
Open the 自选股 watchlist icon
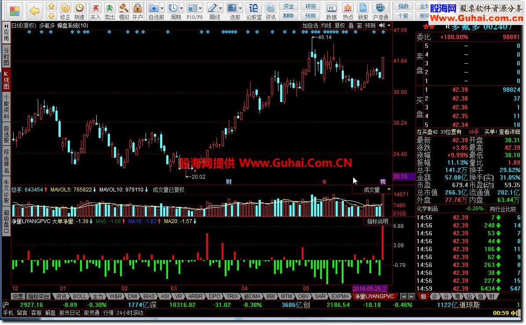click(154, 11)
